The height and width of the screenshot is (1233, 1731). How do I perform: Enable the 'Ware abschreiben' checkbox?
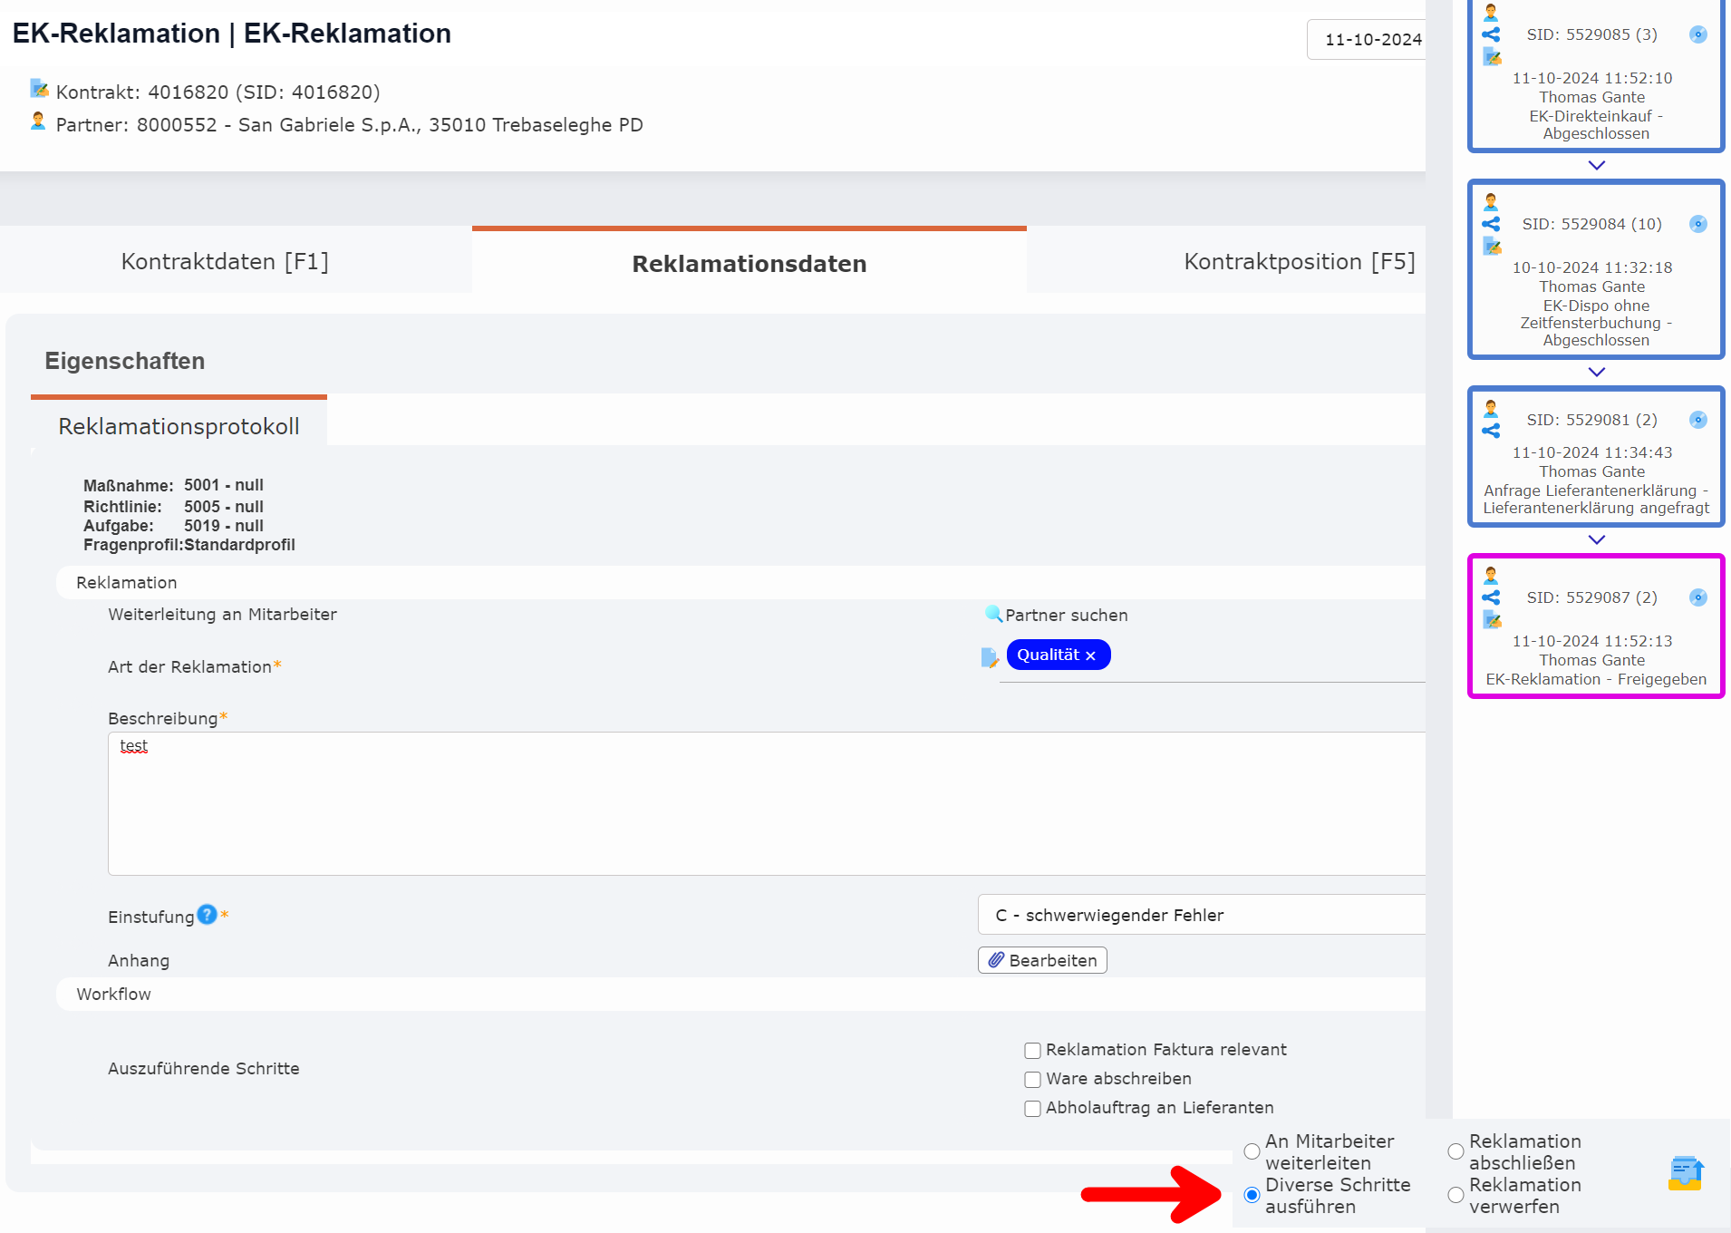pyautogui.click(x=1032, y=1079)
